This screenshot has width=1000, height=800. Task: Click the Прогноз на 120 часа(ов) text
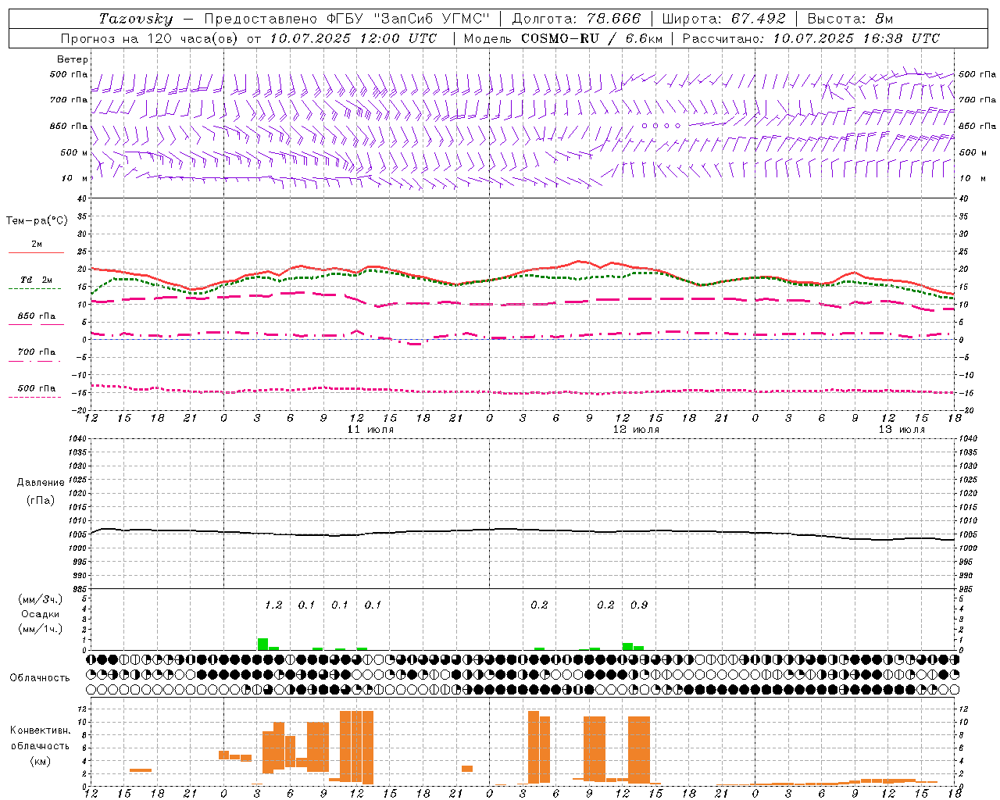(151, 38)
